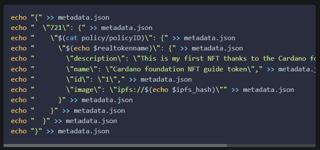This screenshot has width=320, height=150.
Task: Click the opening brace on the first line
Action: [x=36, y=17]
